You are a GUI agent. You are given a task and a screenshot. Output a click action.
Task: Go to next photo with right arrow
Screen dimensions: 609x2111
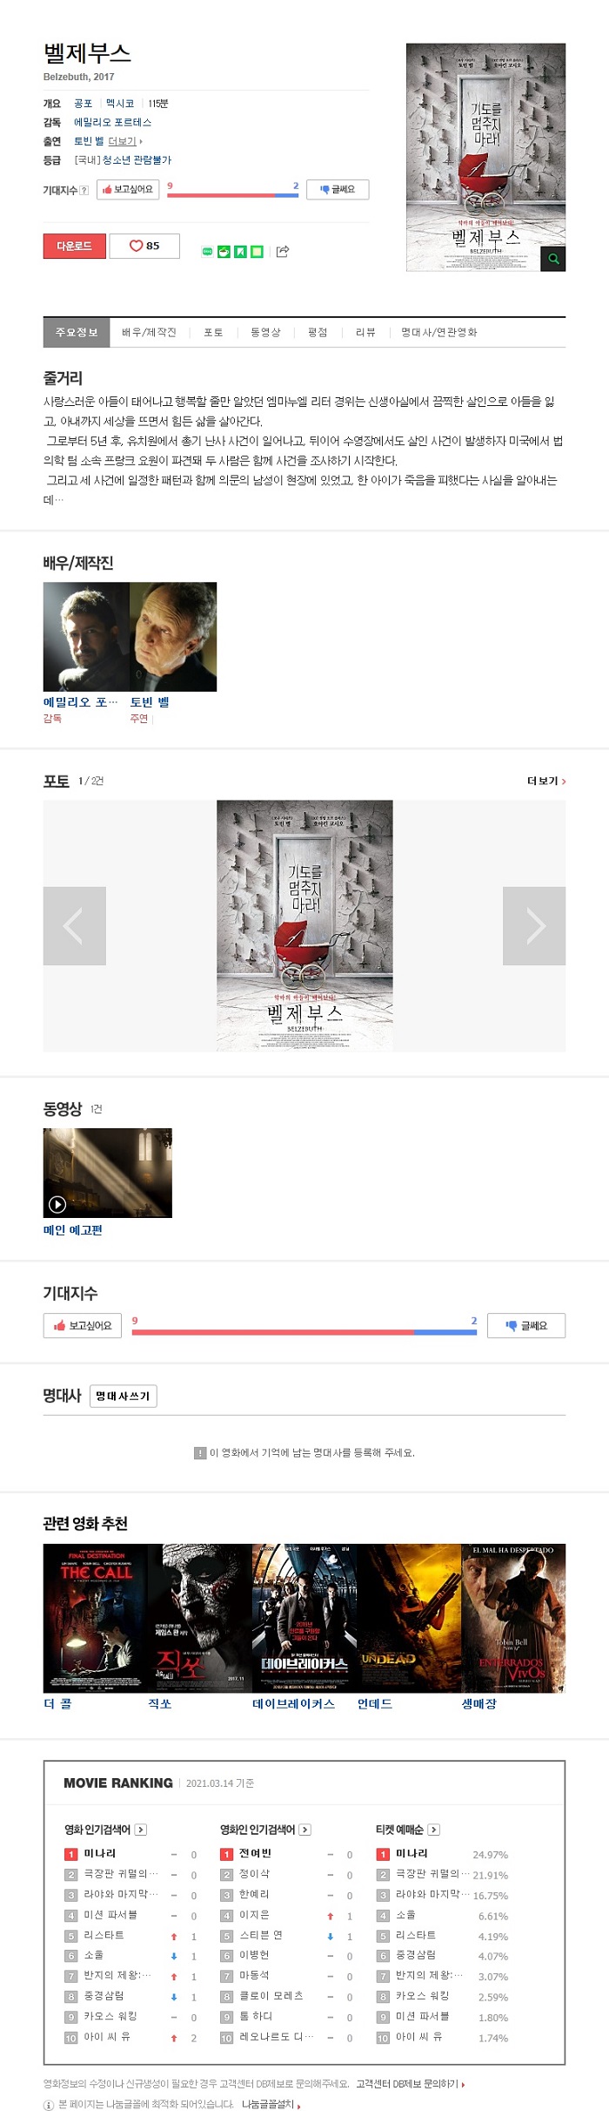coord(534,925)
